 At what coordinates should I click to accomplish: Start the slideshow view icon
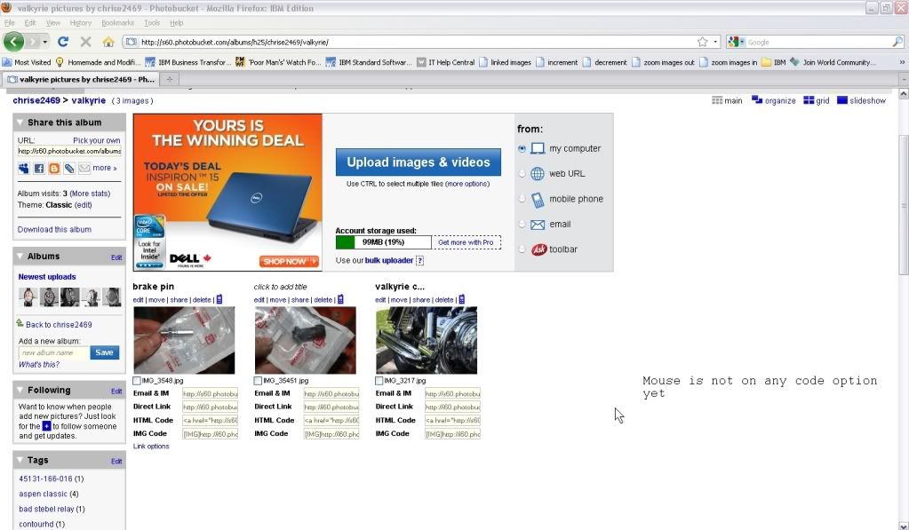tap(842, 100)
